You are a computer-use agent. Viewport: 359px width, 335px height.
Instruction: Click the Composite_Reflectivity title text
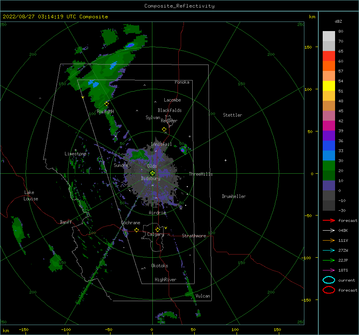coord(179,6)
